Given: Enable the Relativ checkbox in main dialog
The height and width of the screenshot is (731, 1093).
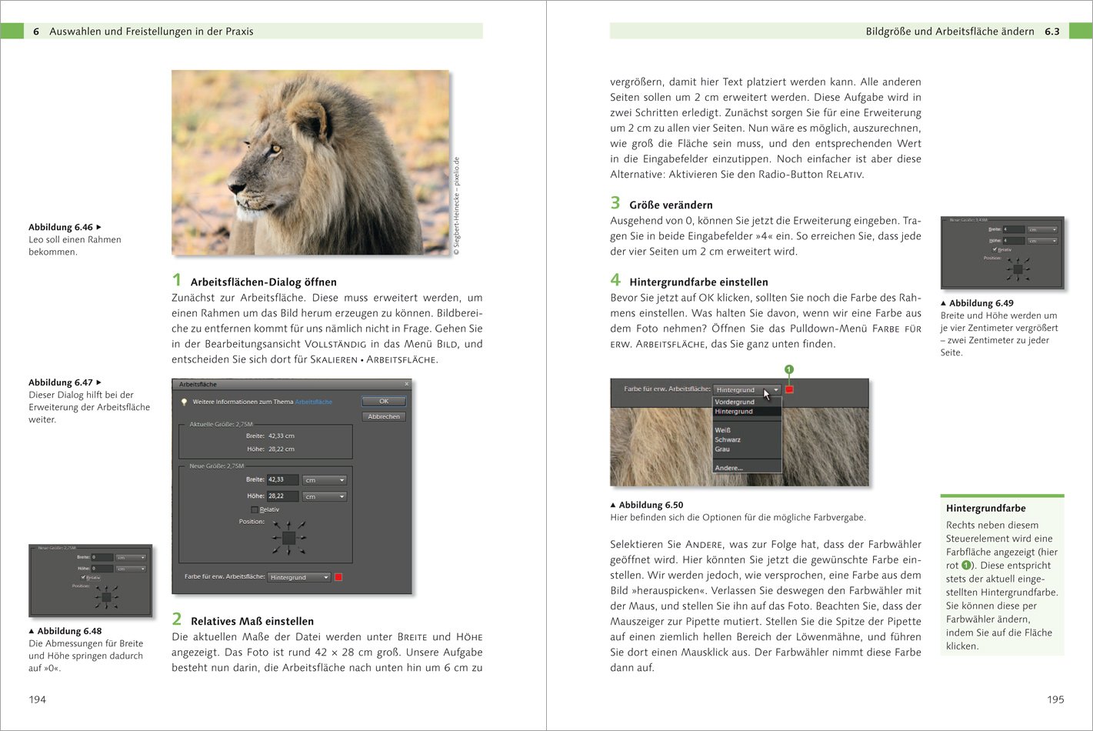Looking at the screenshot, I should click(255, 509).
